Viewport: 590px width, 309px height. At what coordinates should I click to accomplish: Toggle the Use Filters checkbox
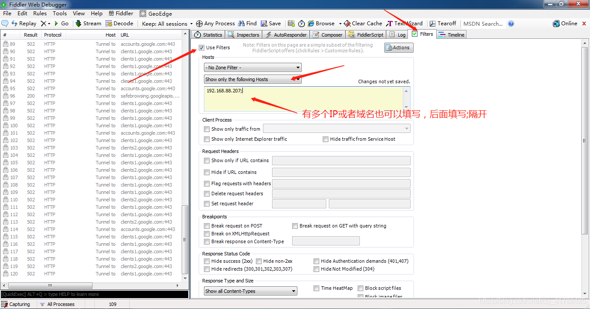pos(201,48)
